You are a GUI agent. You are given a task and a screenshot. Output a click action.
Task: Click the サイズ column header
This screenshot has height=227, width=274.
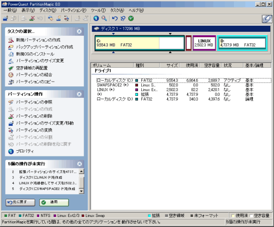pos(170,65)
